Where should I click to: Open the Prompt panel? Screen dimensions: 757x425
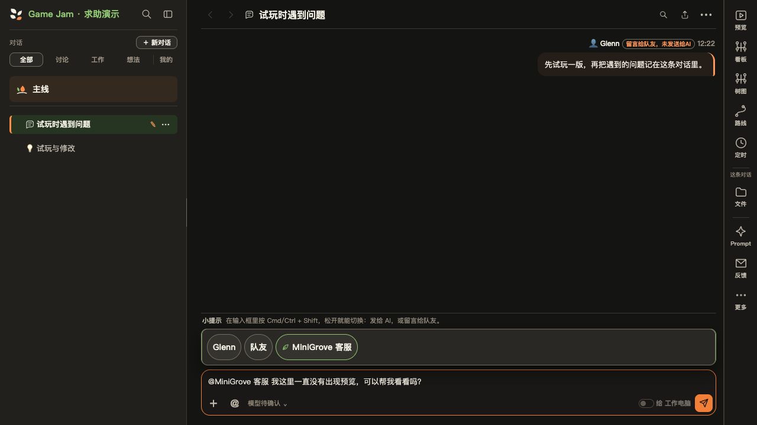pos(740,236)
